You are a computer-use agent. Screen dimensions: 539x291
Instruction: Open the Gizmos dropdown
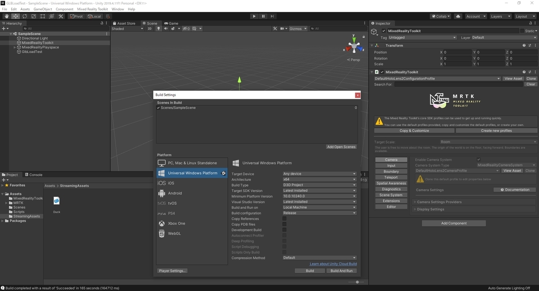[298, 29]
